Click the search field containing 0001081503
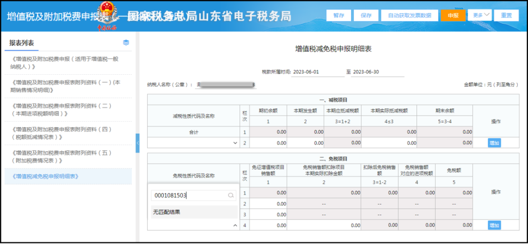This screenshot has height=244, width=528. pos(194,195)
